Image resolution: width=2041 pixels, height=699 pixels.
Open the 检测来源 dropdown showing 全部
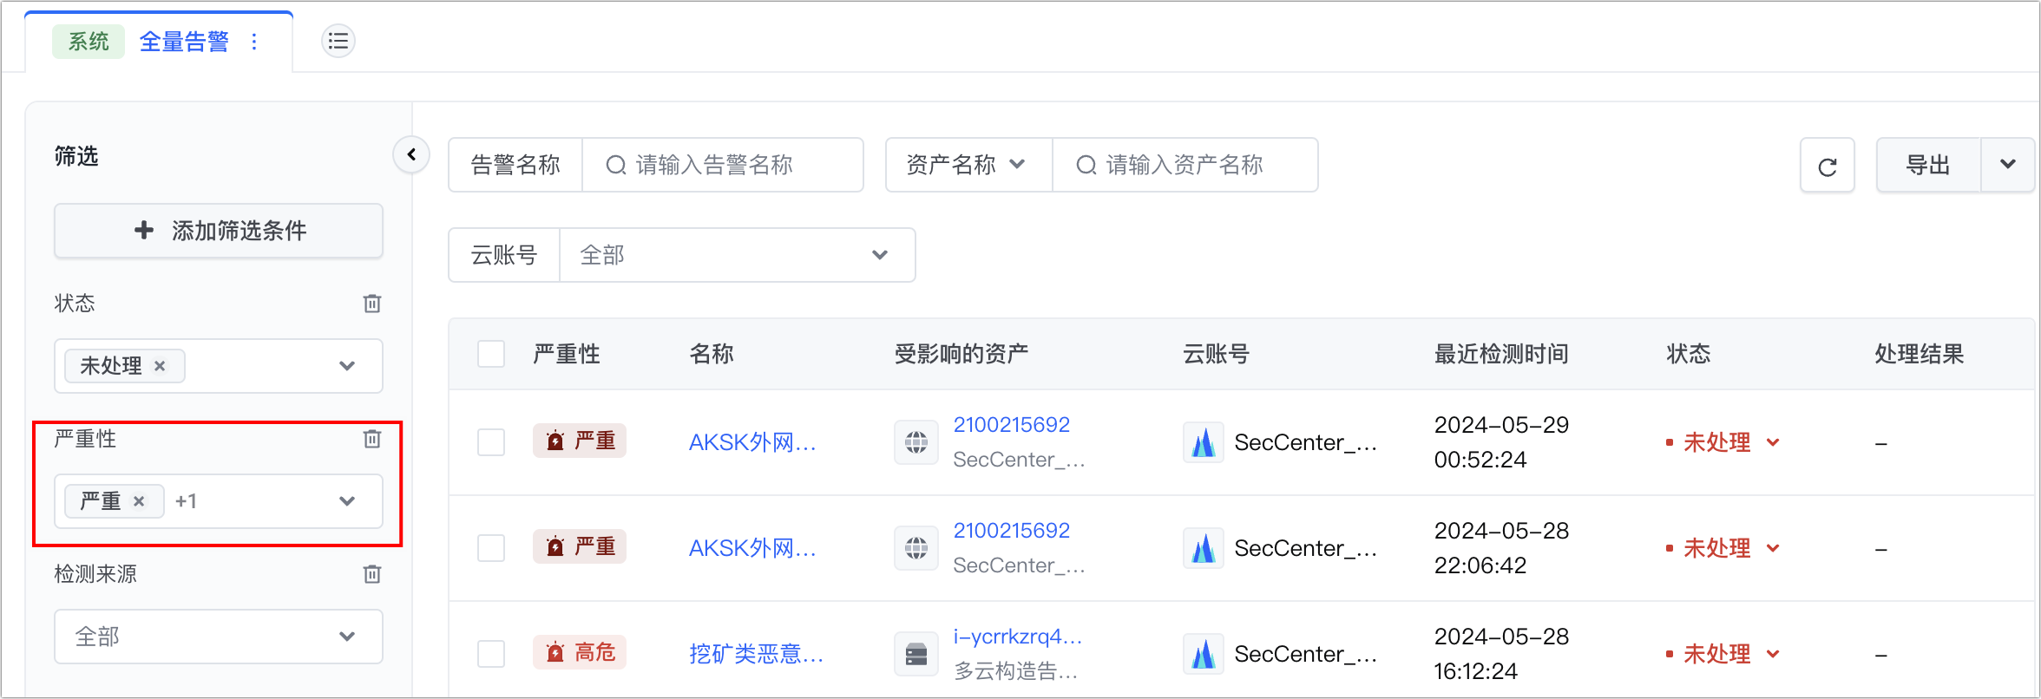pyautogui.click(x=219, y=637)
